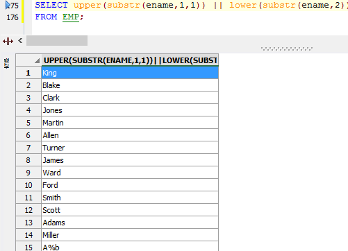Click the Turner result cell
The image size is (348, 251).
click(130, 148)
